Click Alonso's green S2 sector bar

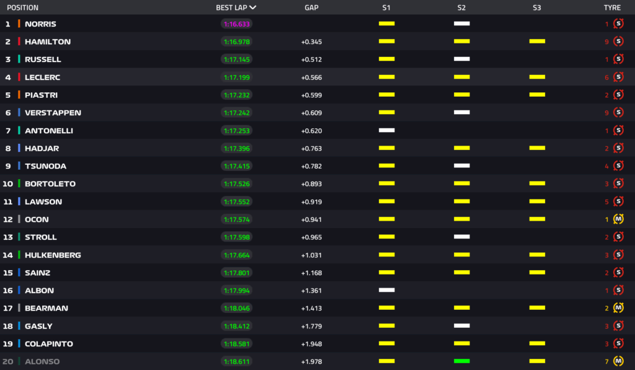point(461,361)
